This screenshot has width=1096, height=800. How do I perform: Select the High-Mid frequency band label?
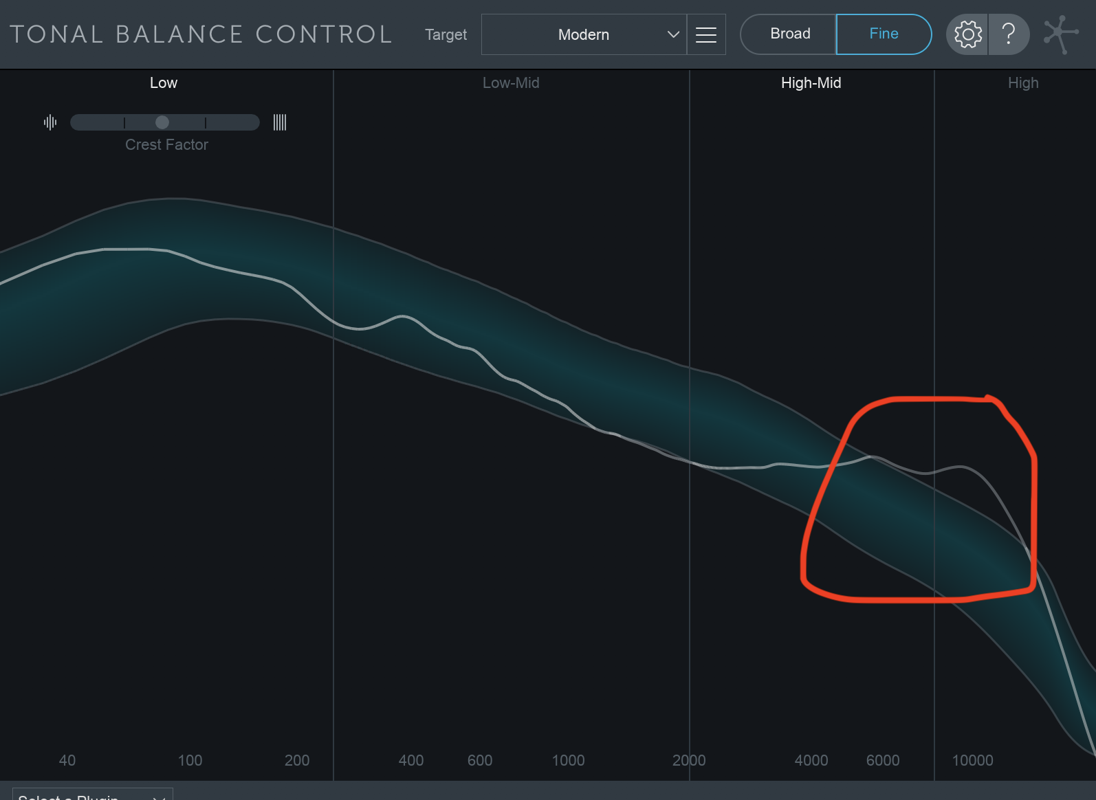(x=811, y=83)
